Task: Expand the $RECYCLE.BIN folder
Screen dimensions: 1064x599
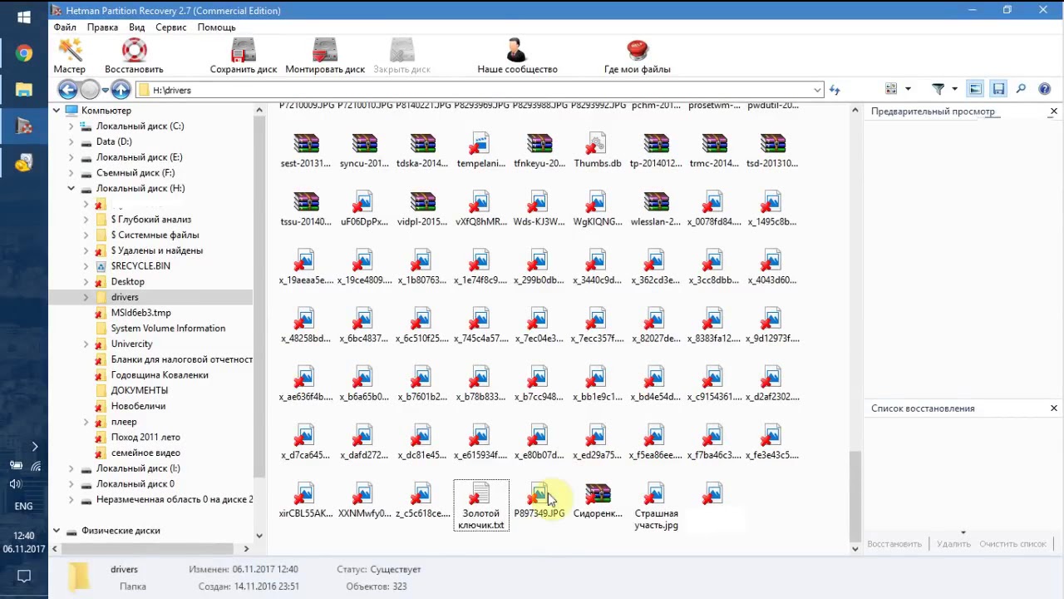Action: tap(86, 266)
